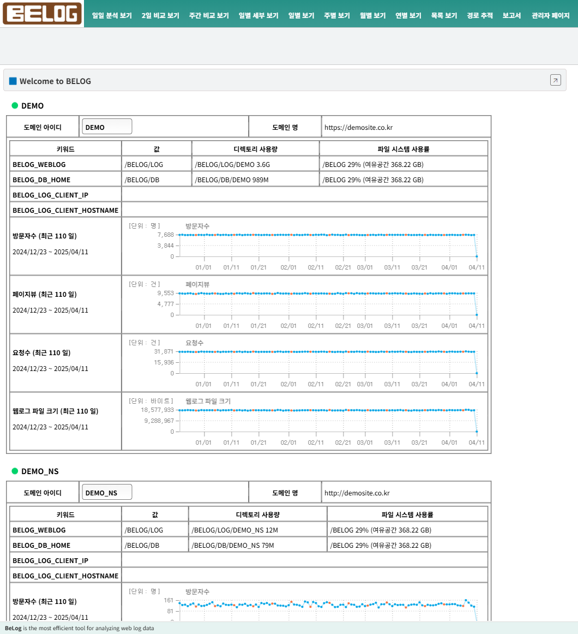Click the BELOG_LOG_CLIENT_HOSTNAME row in DEMO_NS table
Image resolution: width=578 pixels, height=634 pixels.
tap(249, 576)
